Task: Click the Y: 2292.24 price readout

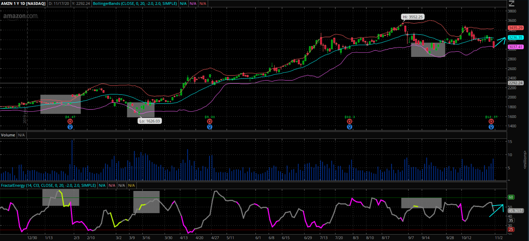Action: (81, 4)
